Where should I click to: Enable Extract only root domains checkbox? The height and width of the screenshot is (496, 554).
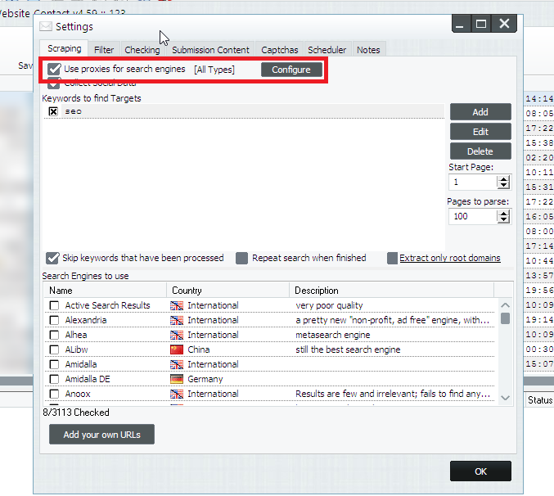(392, 259)
